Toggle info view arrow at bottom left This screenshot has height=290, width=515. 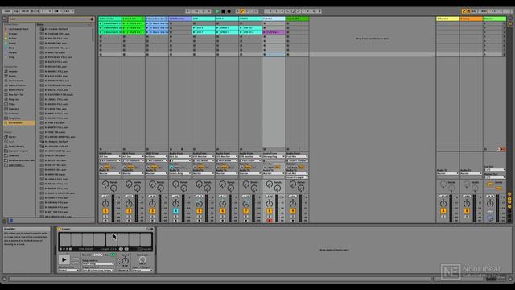click(x=5, y=279)
